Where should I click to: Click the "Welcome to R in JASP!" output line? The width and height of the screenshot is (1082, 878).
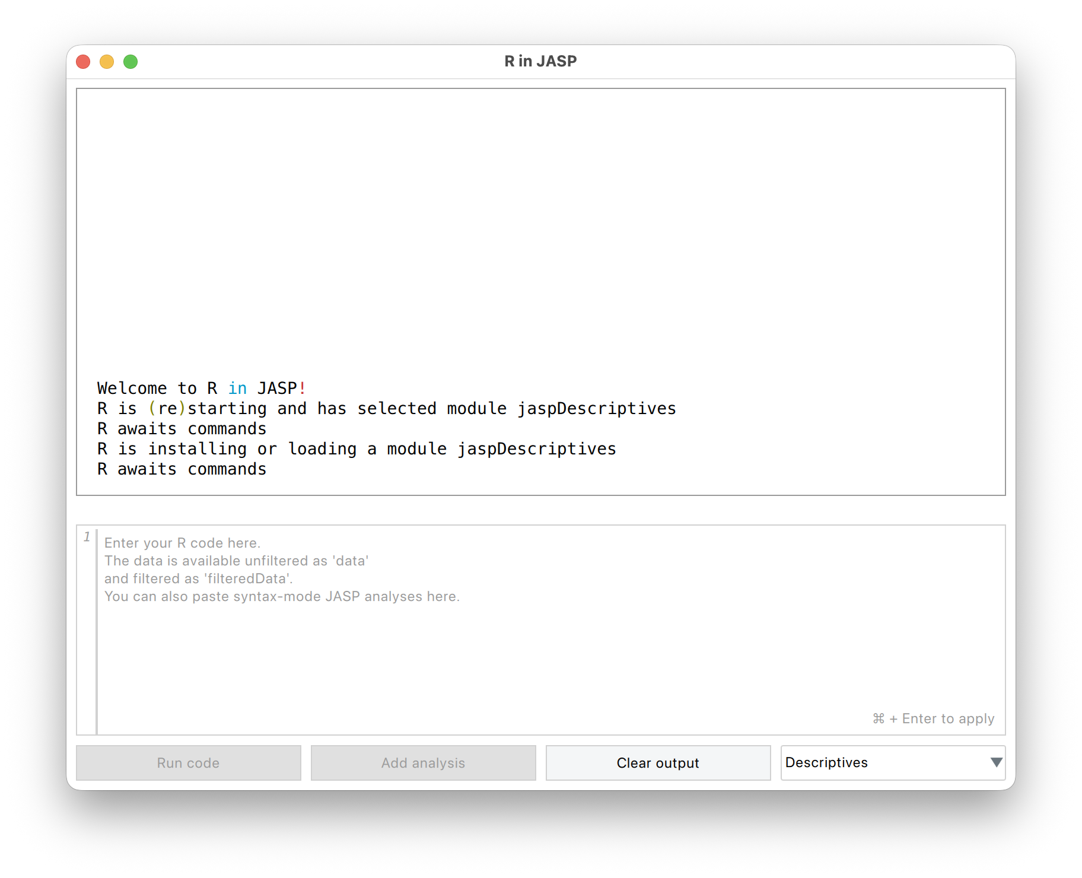point(202,388)
